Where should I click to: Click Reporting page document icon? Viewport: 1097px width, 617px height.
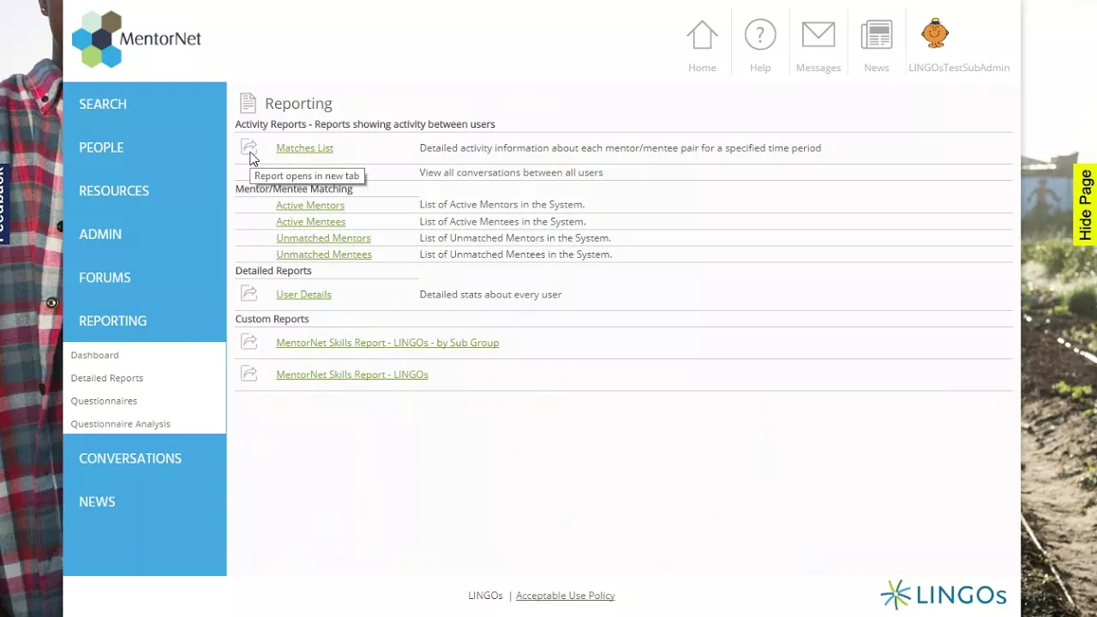(248, 104)
